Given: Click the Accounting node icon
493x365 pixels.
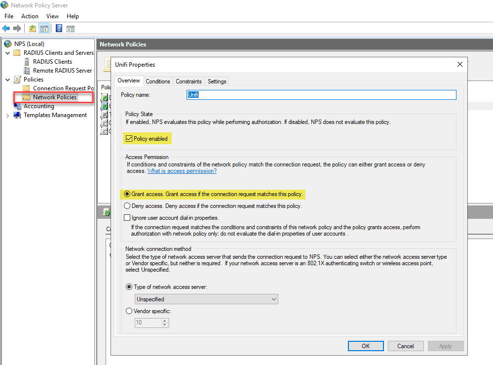Looking at the screenshot, I should [x=17, y=106].
